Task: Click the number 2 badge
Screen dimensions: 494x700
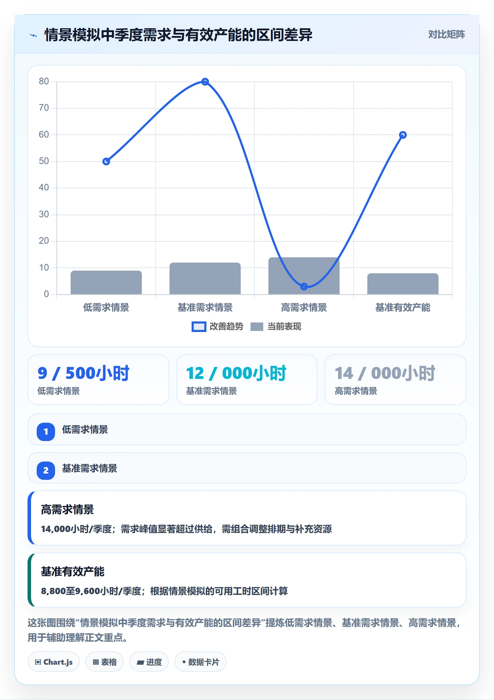Action: pos(46,470)
